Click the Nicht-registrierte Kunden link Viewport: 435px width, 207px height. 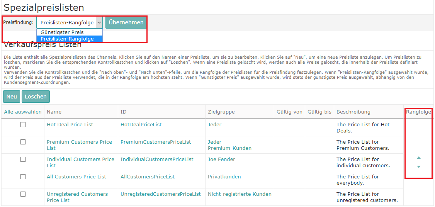pos(240,194)
